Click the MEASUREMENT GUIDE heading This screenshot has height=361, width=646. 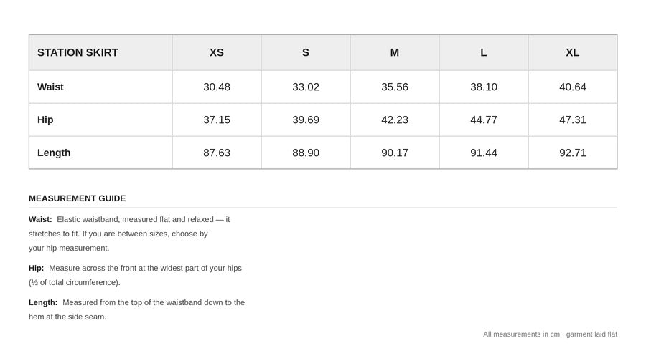click(77, 198)
